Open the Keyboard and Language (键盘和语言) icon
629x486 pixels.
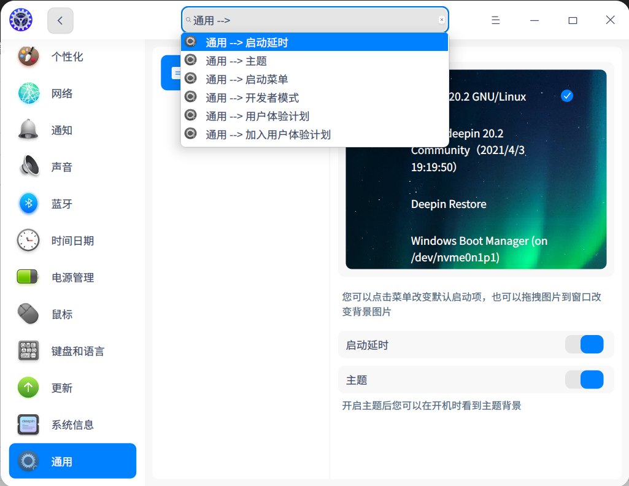(28, 350)
